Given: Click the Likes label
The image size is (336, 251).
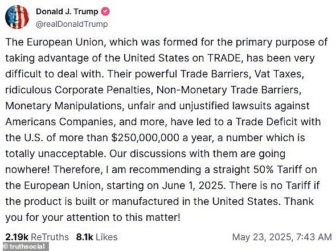Looking at the screenshot, I should pos(106,237).
